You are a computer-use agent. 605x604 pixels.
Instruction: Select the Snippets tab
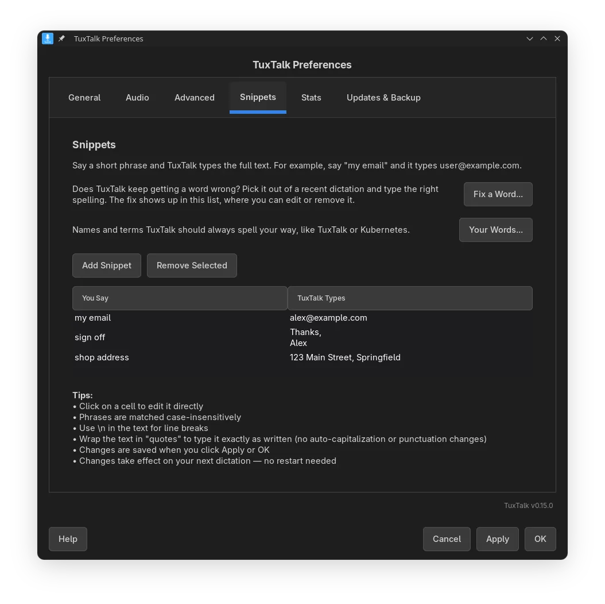coord(258,97)
